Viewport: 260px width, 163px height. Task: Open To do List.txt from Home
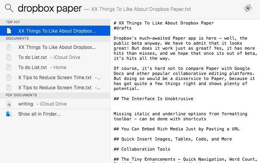(x=55, y=68)
